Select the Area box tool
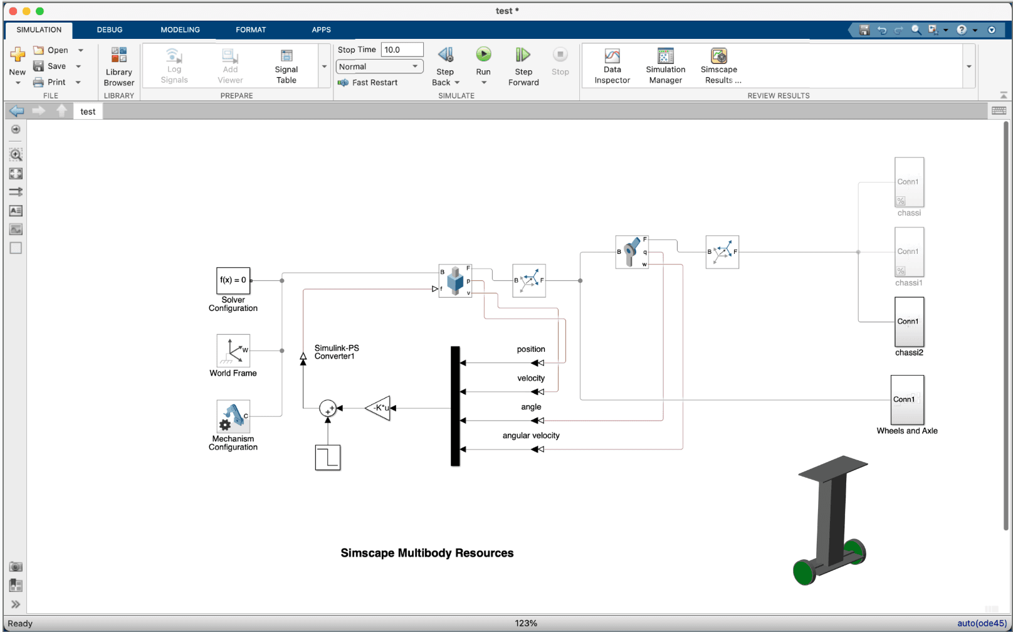This screenshot has width=1013, height=632. pyautogui.click(x=16, y=248)
